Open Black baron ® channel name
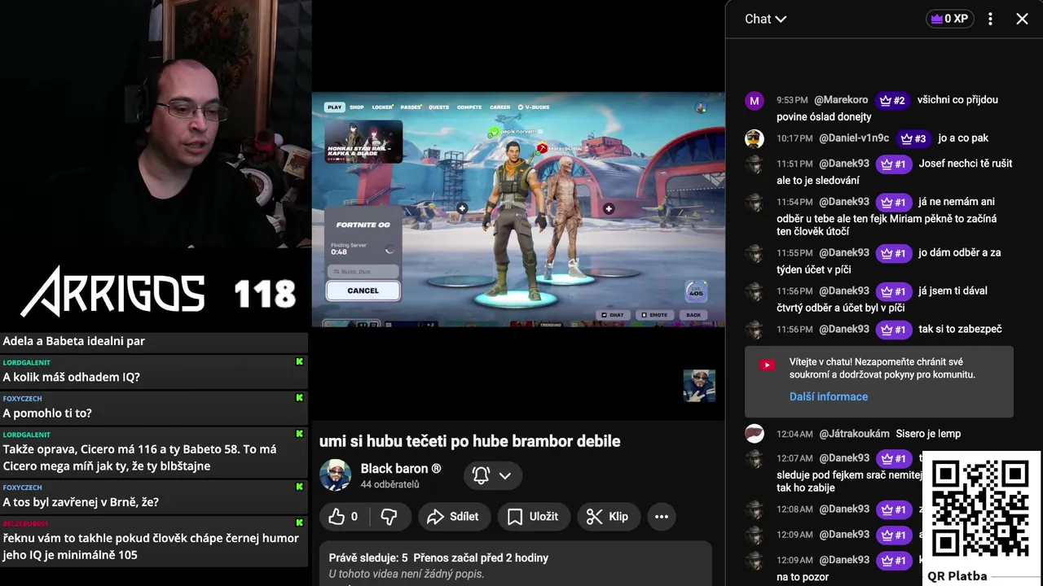1043x586 pixels. (400, 468)
